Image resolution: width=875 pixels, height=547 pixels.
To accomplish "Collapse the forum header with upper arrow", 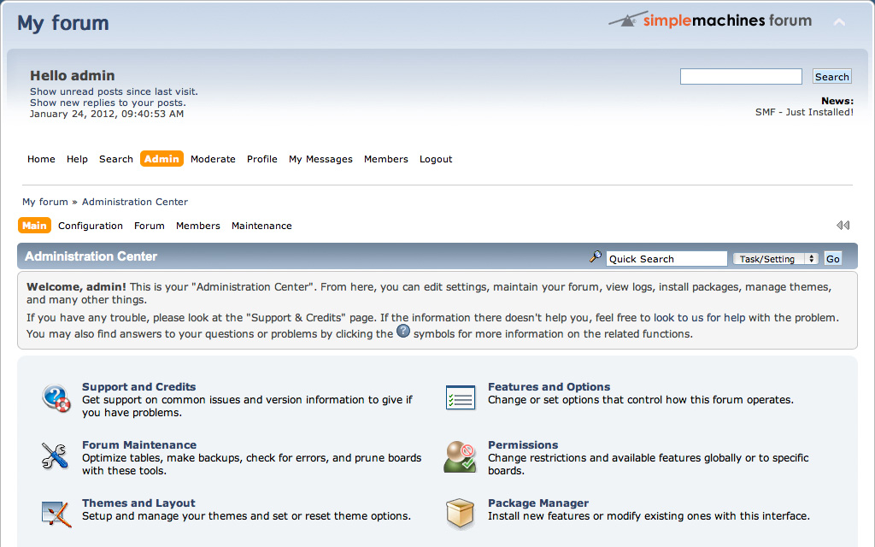I will (x=839, y=22).
